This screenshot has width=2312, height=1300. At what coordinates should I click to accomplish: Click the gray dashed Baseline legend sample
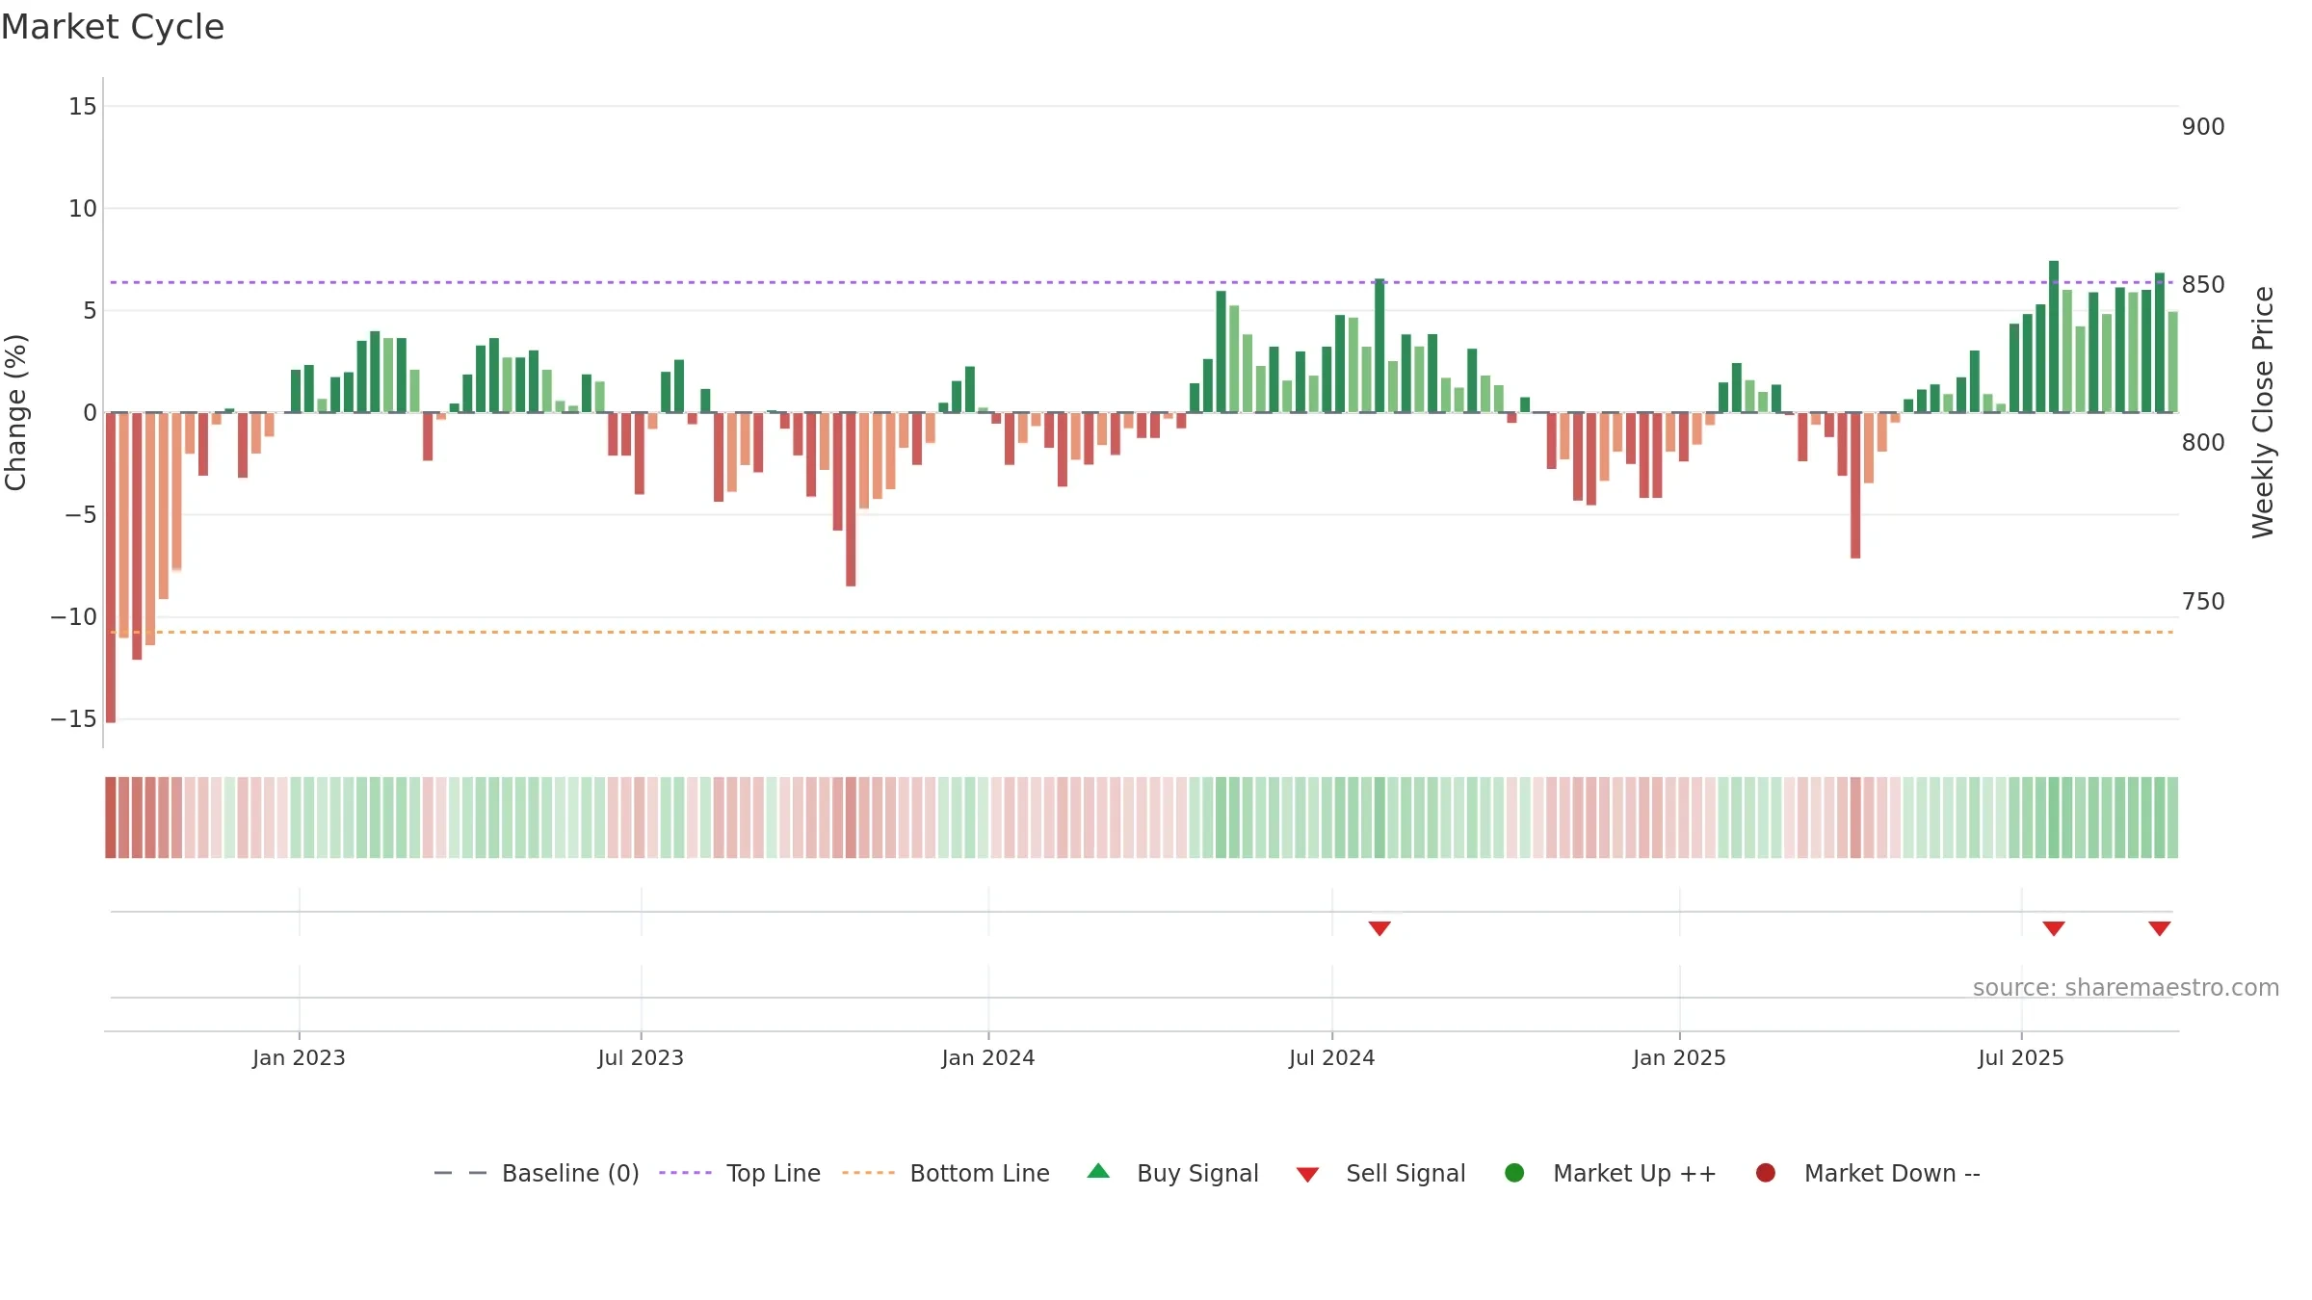[x=460, y=1173]
